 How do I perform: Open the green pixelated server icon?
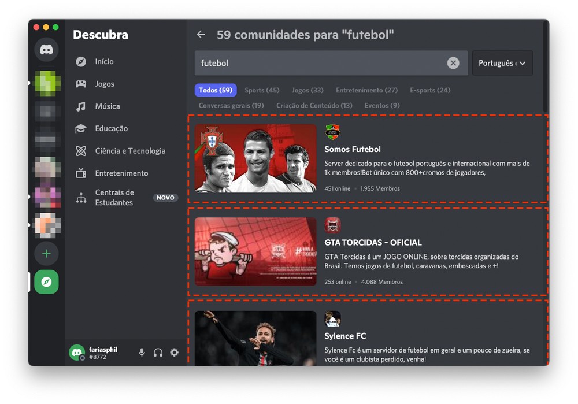tap(46, 83)
